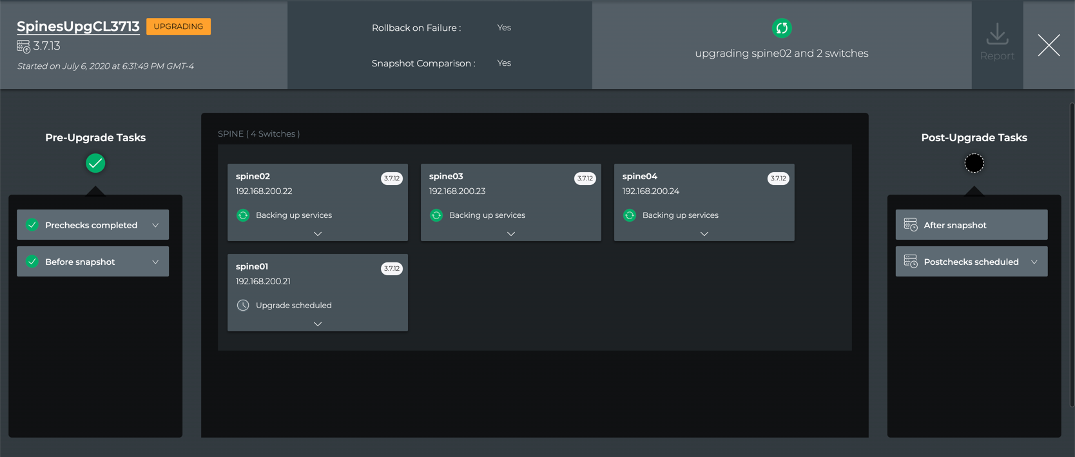Expand the Prechecks completed dropdown chevron
Viewport: 1075px width, 457px height.
(x=155, y=225)
